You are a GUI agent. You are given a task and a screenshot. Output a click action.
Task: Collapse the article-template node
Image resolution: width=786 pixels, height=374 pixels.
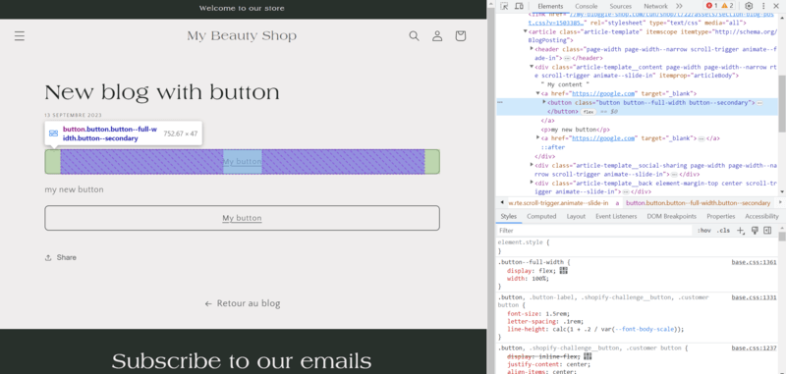pyautogui.click(x=526, y=31)
